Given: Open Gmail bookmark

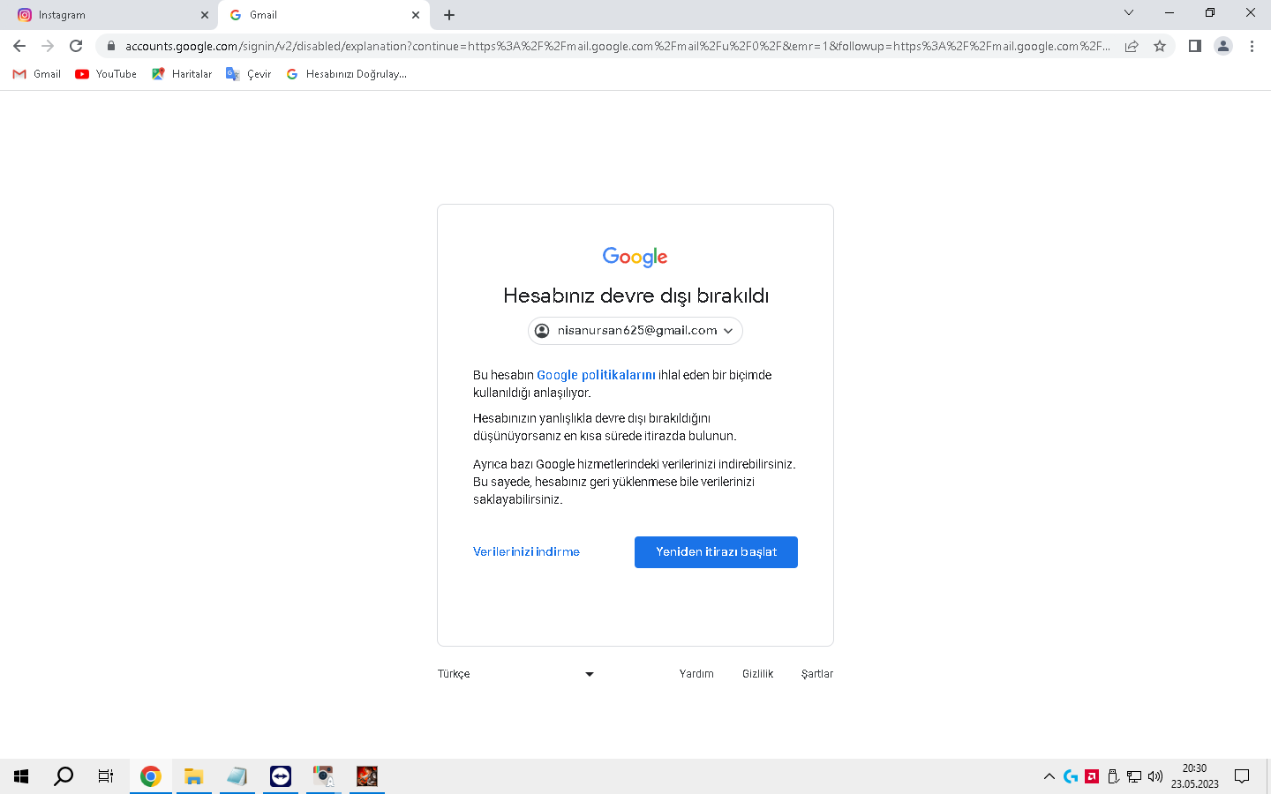Looking at the screenshot, I should pos(37,74).
